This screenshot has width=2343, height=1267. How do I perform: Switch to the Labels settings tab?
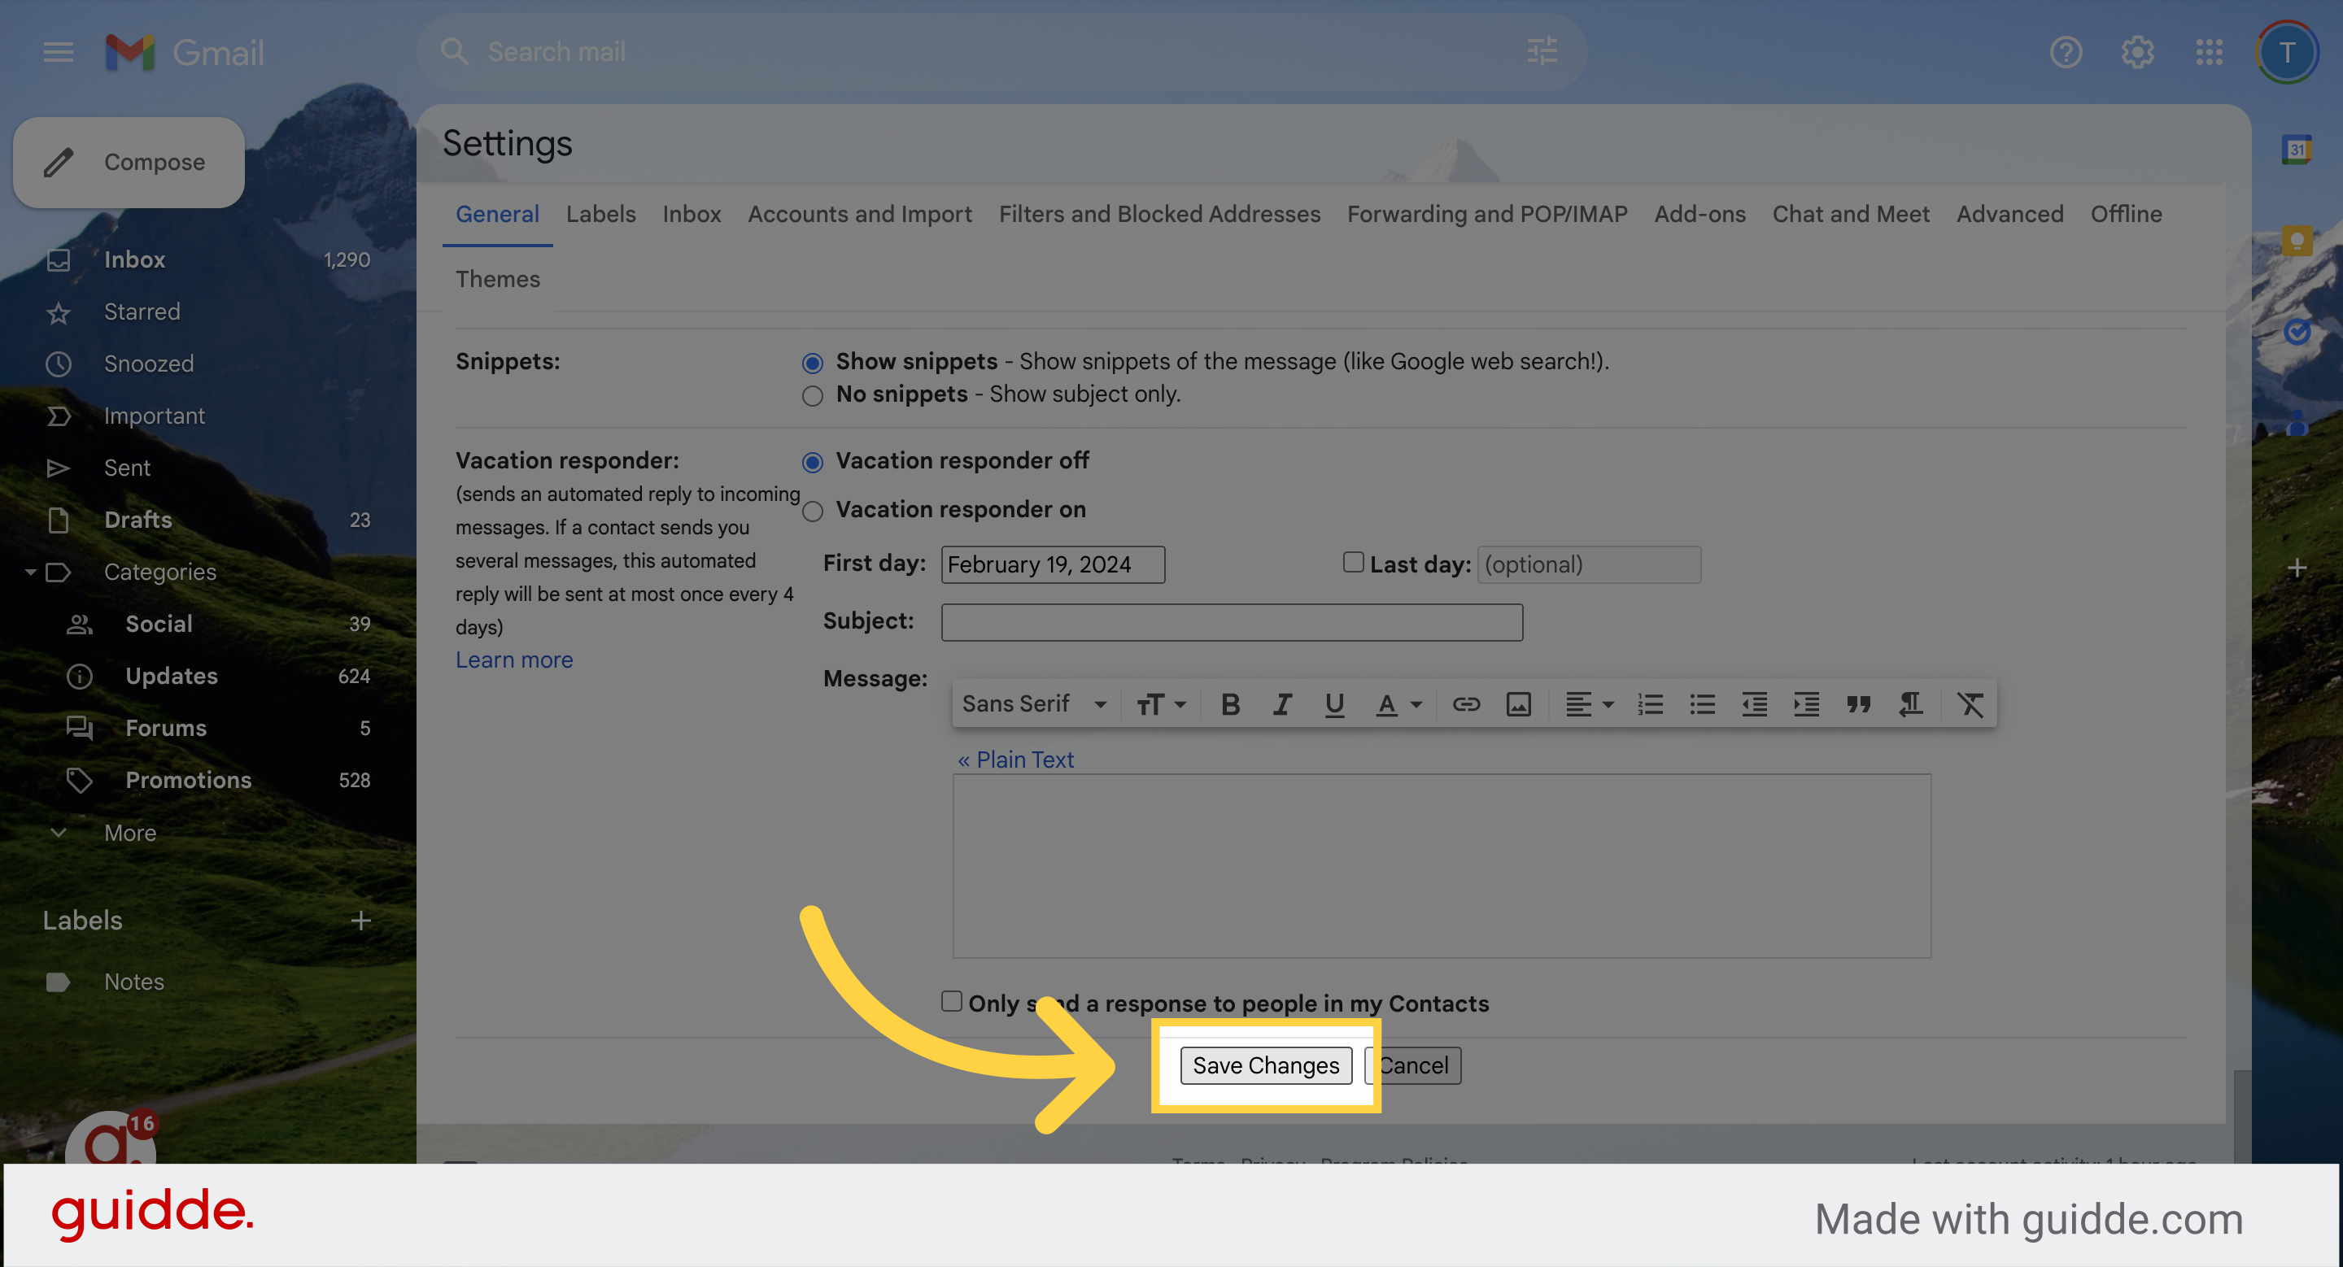pos(600,215)
